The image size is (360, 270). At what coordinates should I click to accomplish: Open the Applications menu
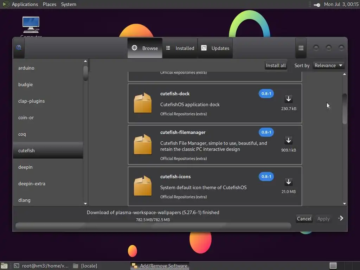[25, 4]
